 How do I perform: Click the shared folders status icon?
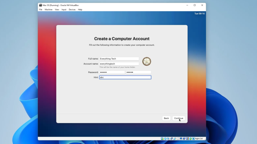178,138
